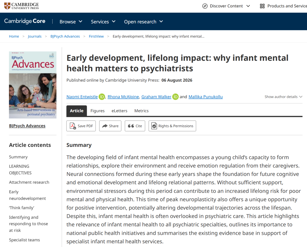307x247 pixels.
Task: Click the Rights & Permissions button
Action: tap(172, 126)
